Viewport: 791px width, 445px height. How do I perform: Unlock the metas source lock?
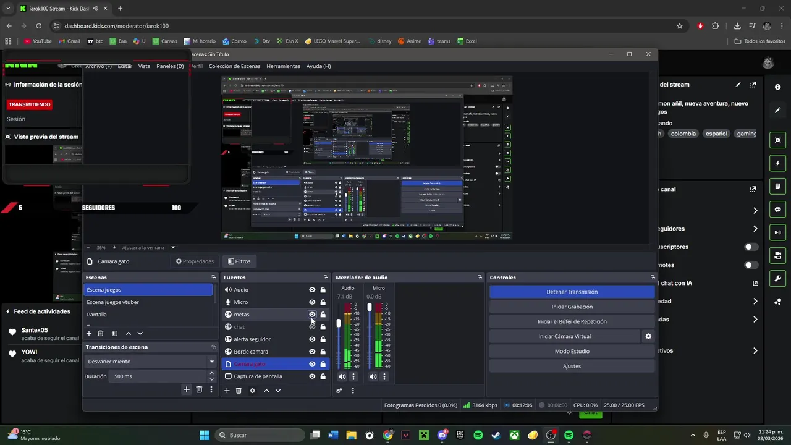[x=323, y=315]
